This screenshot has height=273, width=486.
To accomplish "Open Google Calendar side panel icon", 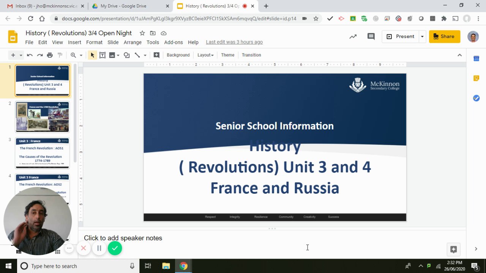I will tap(476, 58).
